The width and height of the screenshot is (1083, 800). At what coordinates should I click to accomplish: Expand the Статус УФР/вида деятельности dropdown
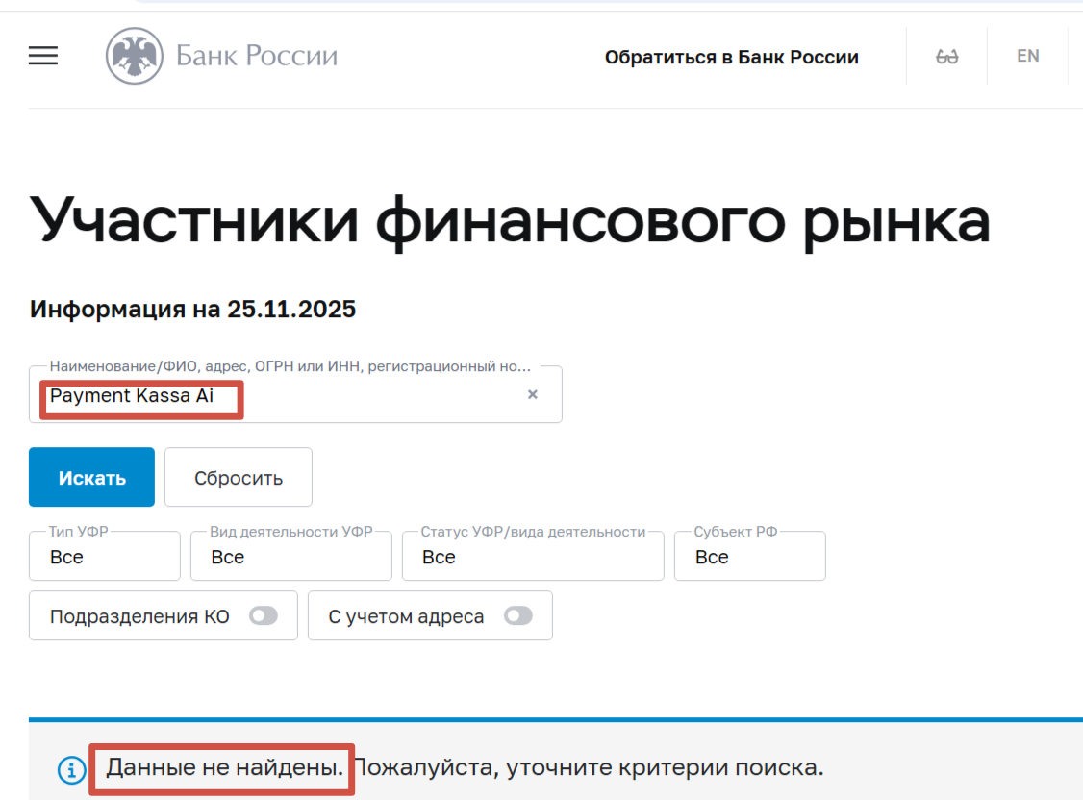point(533,557)
